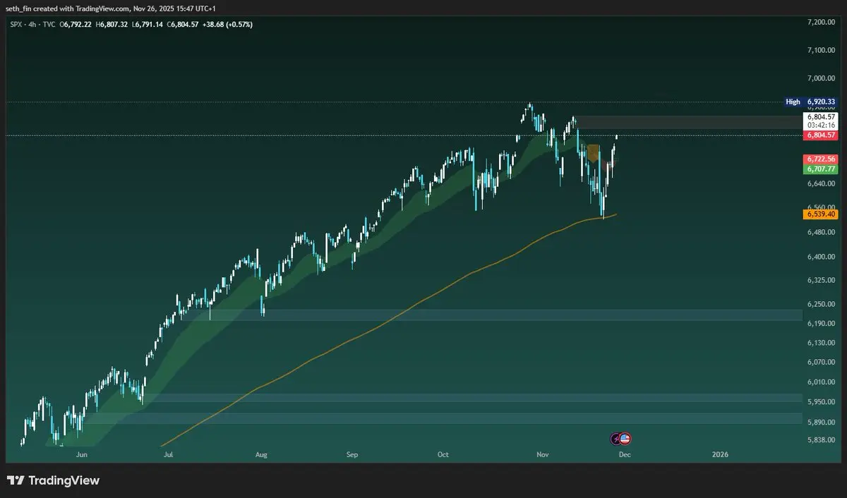Click the 6,640.00 price axis label
847x498 pixels.
(821, 184)
